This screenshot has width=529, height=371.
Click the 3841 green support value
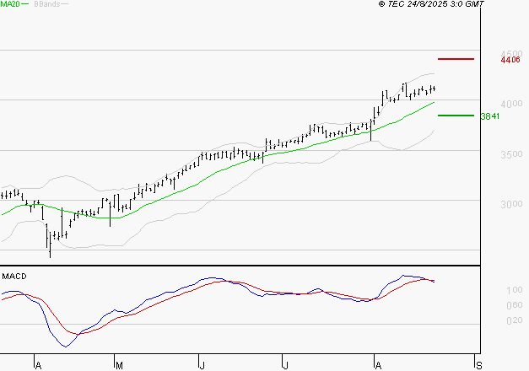click(x=490, y=116)
